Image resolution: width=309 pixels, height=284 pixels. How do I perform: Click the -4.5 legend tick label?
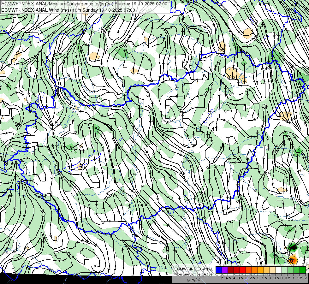228,278
